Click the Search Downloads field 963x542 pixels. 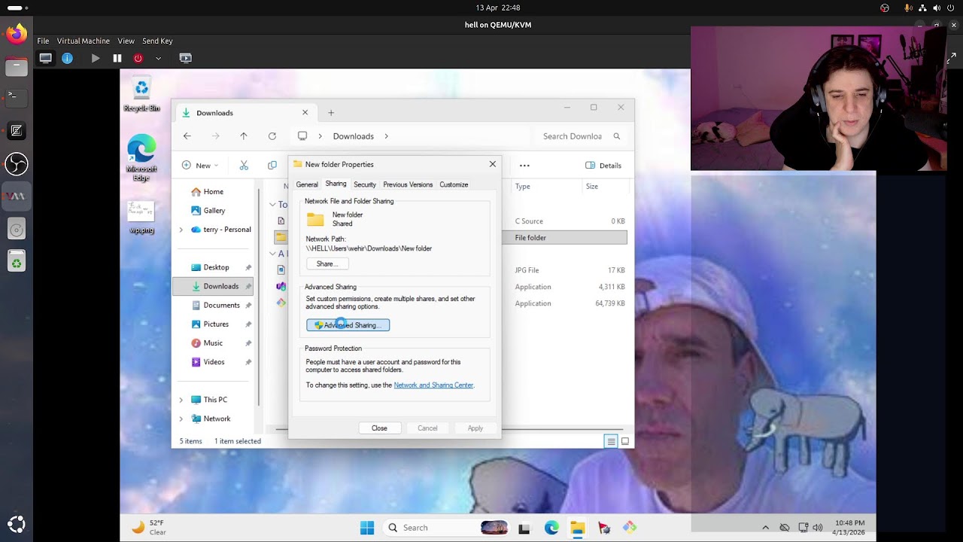tap(582, 136)
